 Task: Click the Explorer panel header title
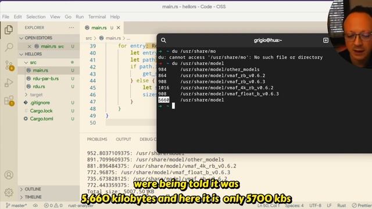point(34,27)
